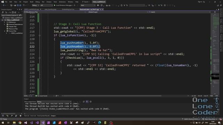The width and height of the screenshot is (223, 125).
Task: Click the editor horizontal scrollbar
Action: (x=112, y=96)
